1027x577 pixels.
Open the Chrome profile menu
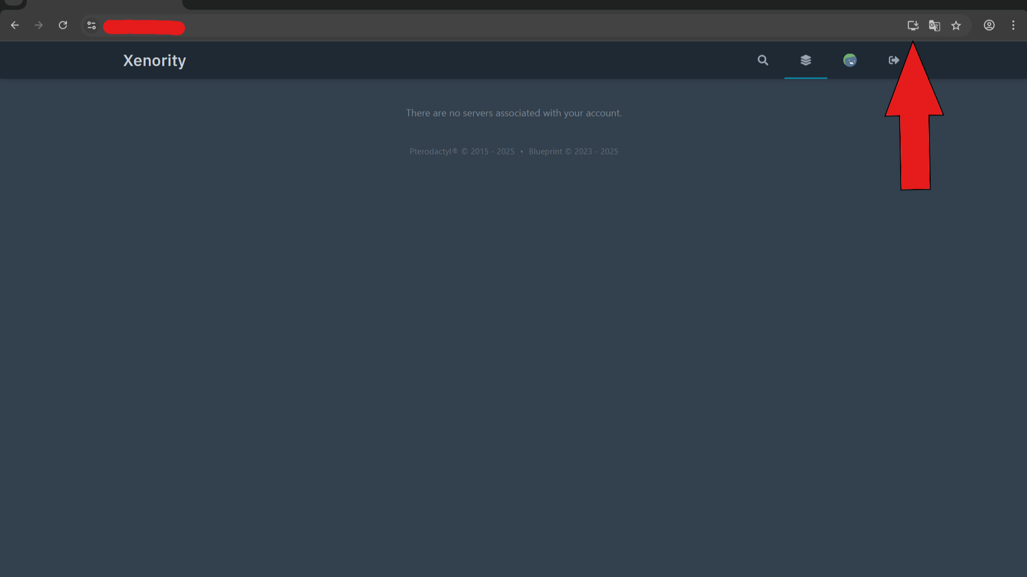pos(989,26)
